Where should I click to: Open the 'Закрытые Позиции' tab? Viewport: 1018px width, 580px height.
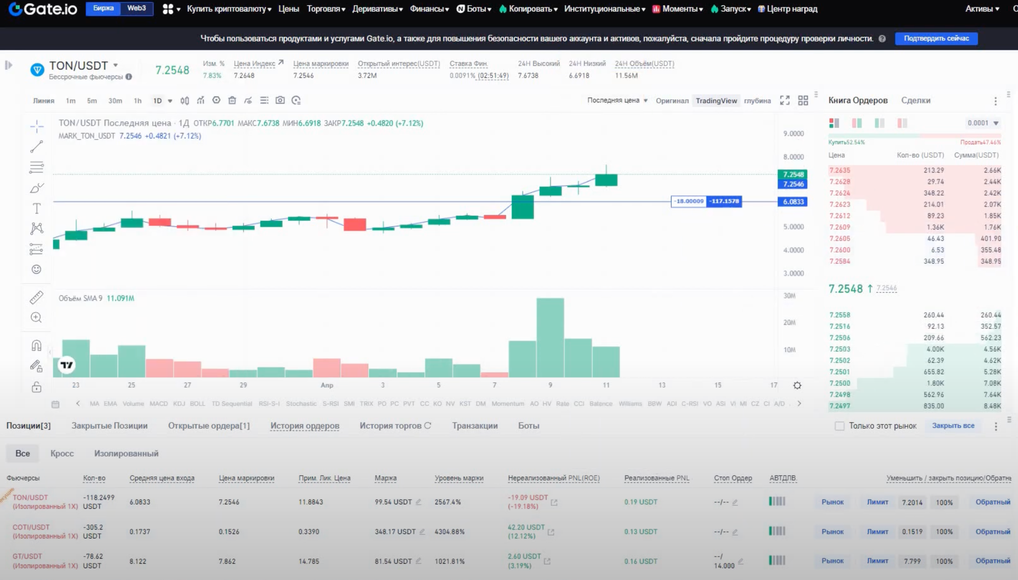coord(110,426)
